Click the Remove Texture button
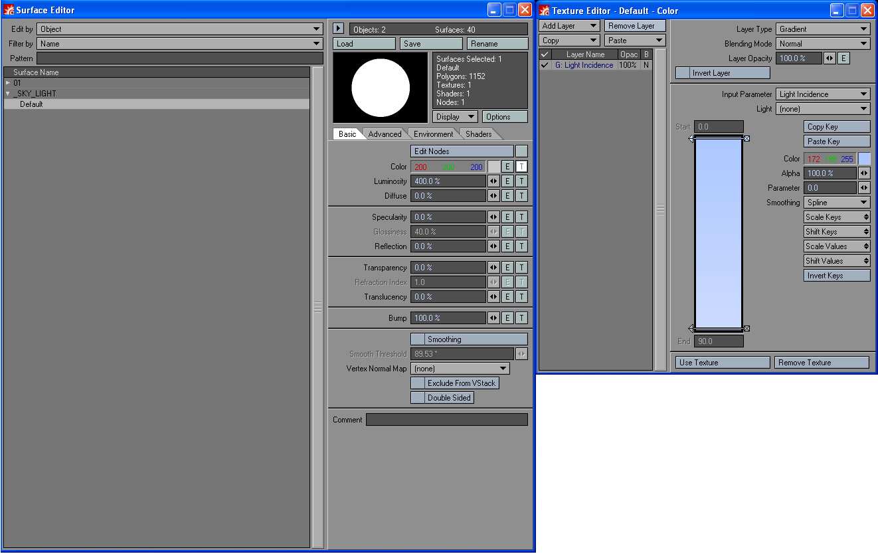 coord(822,363)
